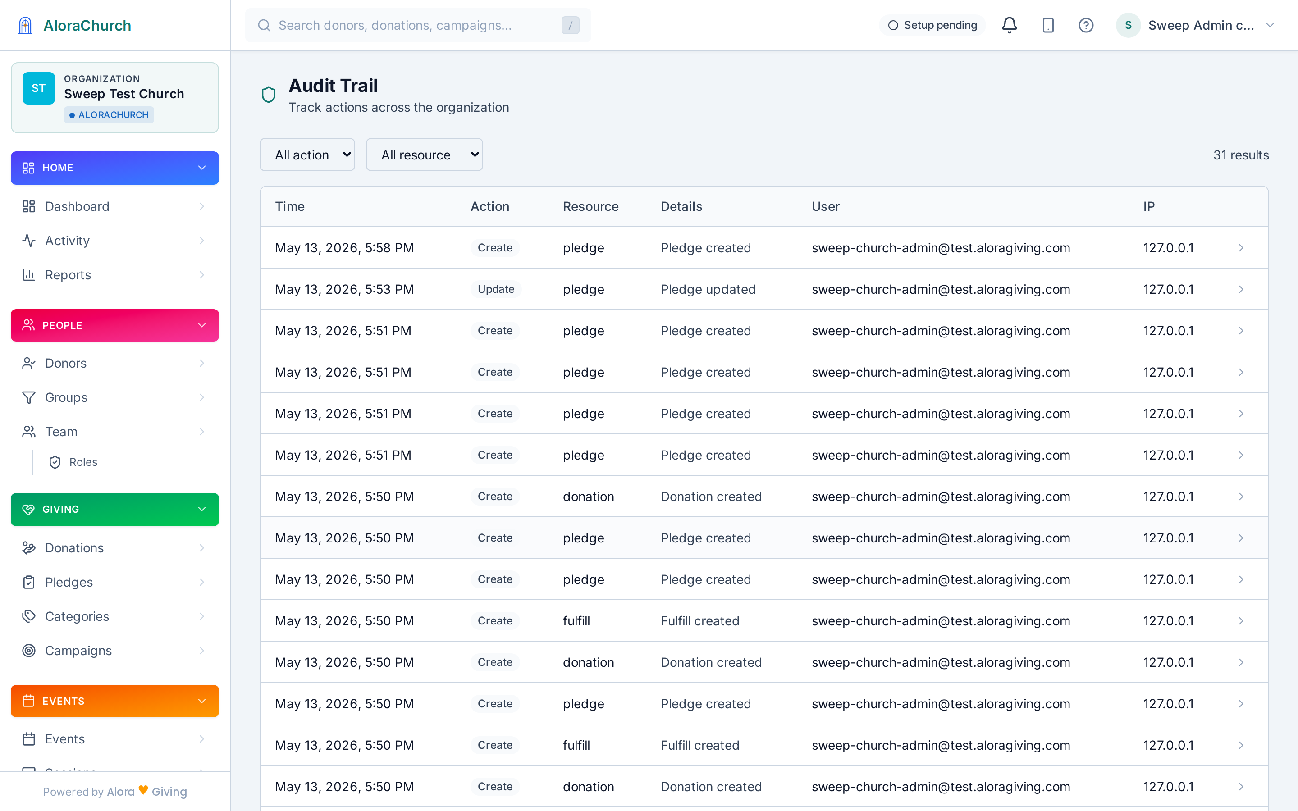Click the S user avatar
This screenshot has width=1298, height=811.
coord(1128,25)
